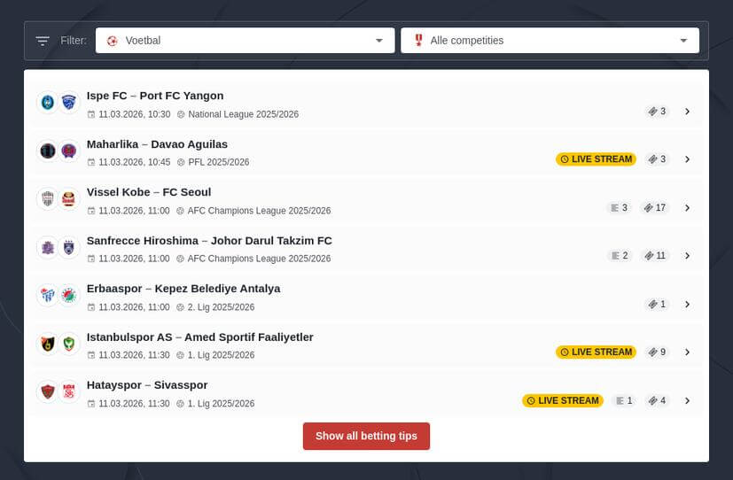Click the 2 news badge for Sanfrecce Hiroshima
The width and height of the screenshot is (733, 480).
tap(619, 256)
